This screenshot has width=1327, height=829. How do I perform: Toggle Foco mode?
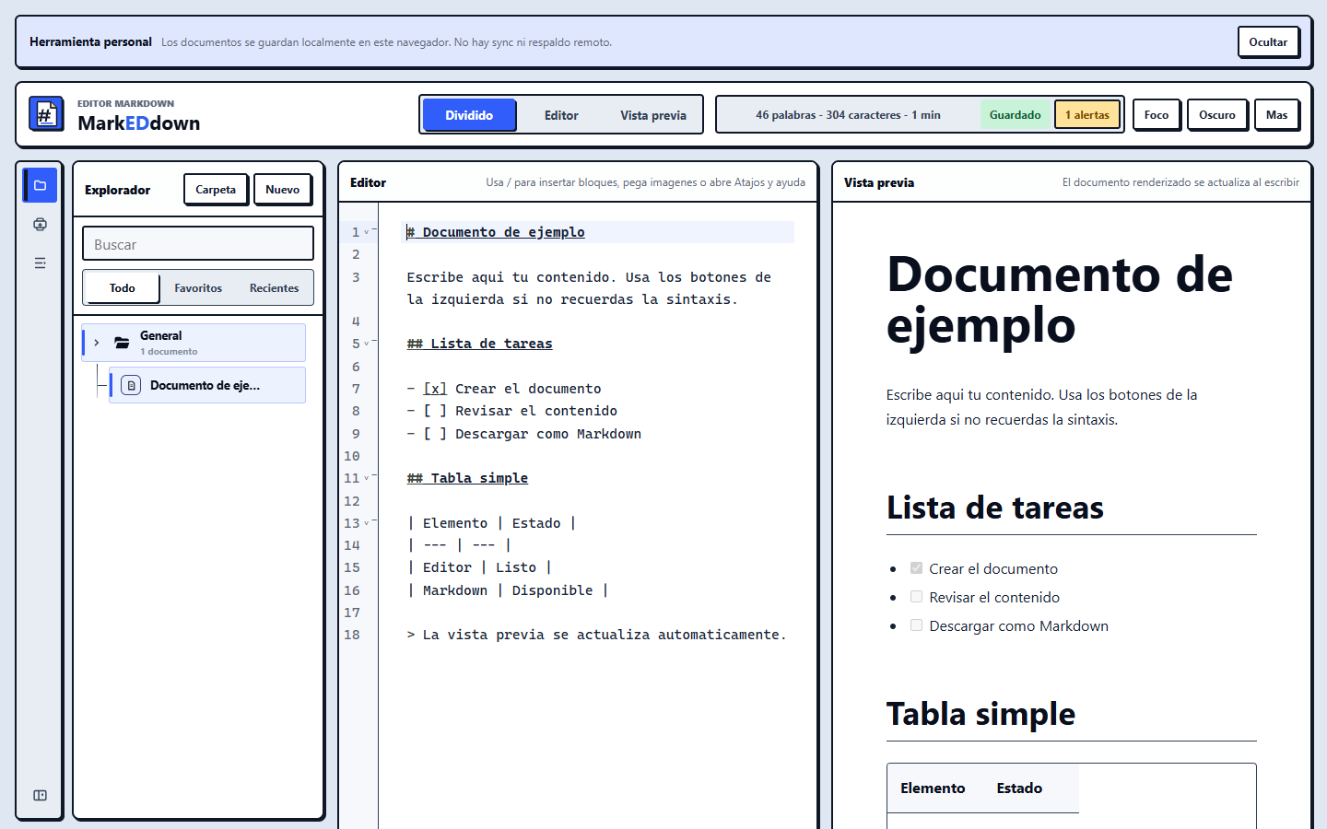(x=1157, y=115)
